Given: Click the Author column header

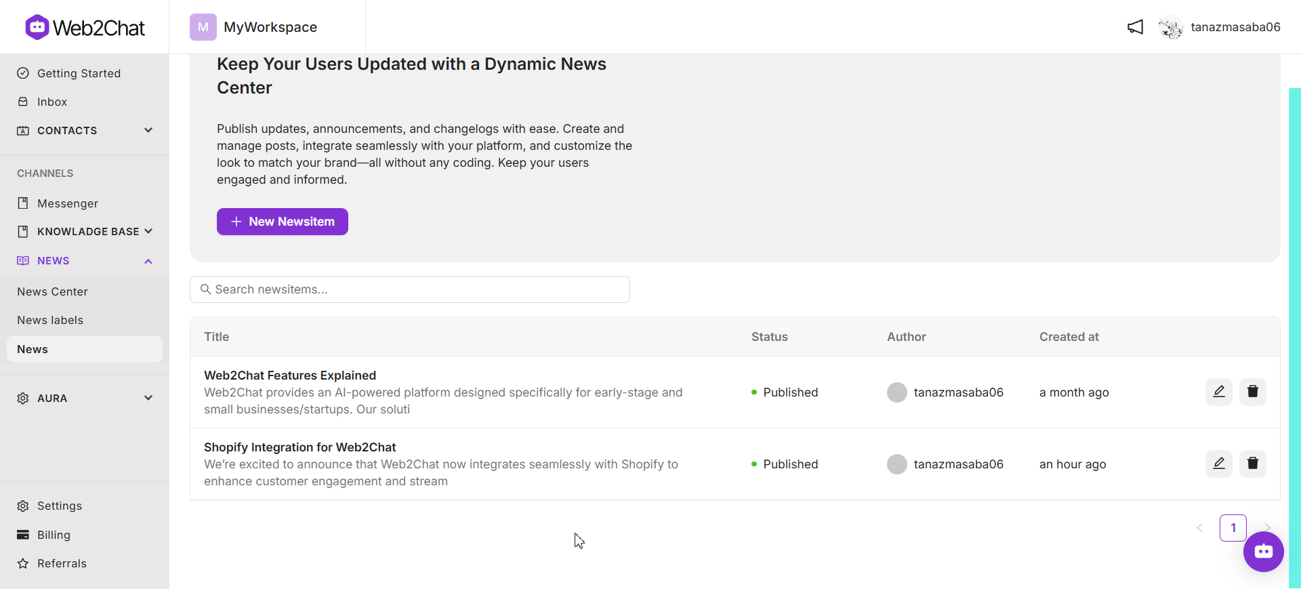Looking at the screenshot, I should [907, 337].
